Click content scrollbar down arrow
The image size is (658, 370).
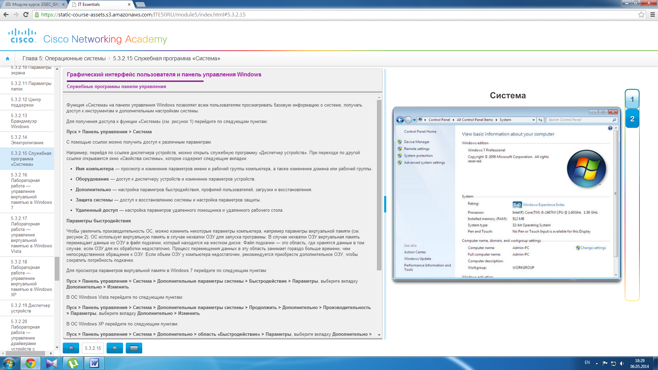tap(379, 335)
